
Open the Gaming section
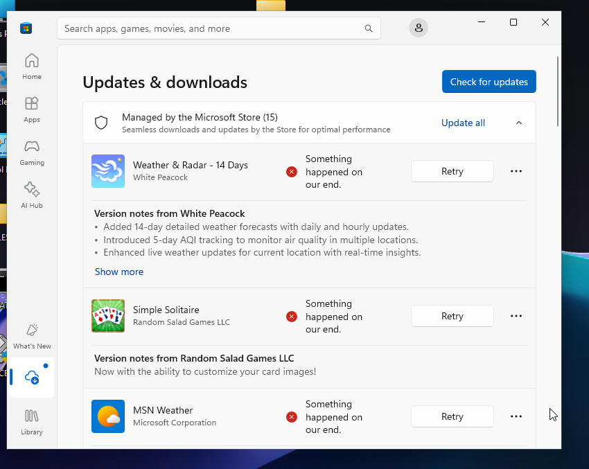click(x=32, y=153)
